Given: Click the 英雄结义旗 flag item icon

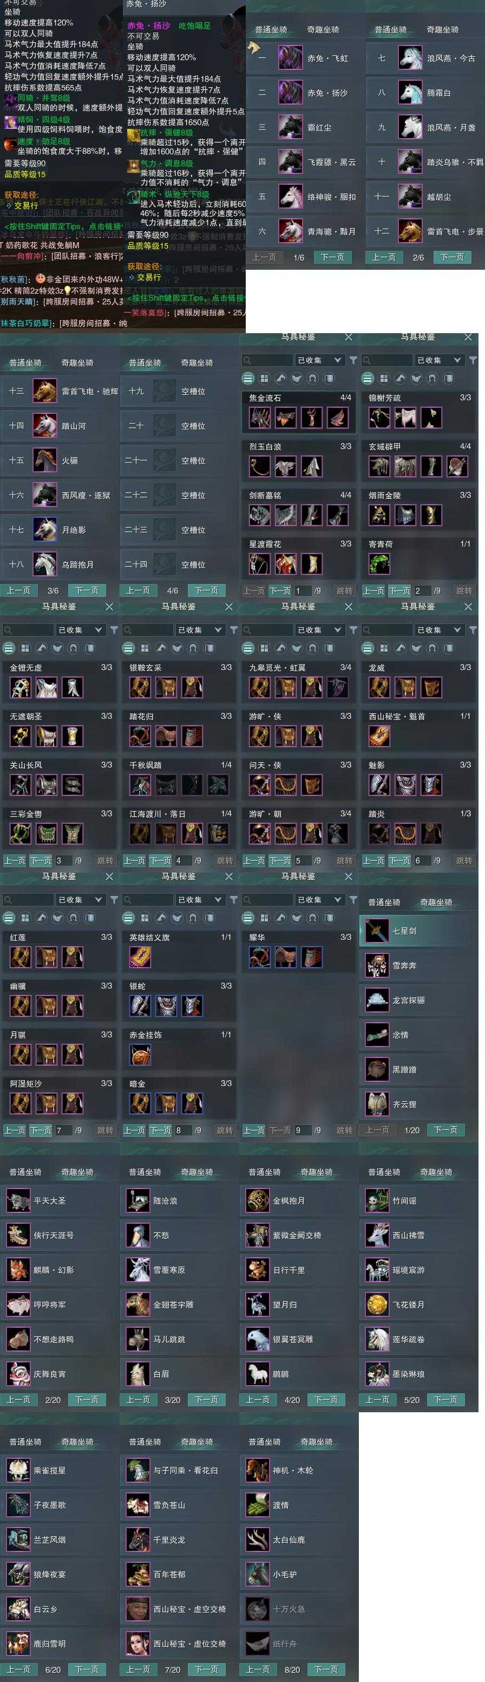Looking at the screenshot, I should [140, 957].
